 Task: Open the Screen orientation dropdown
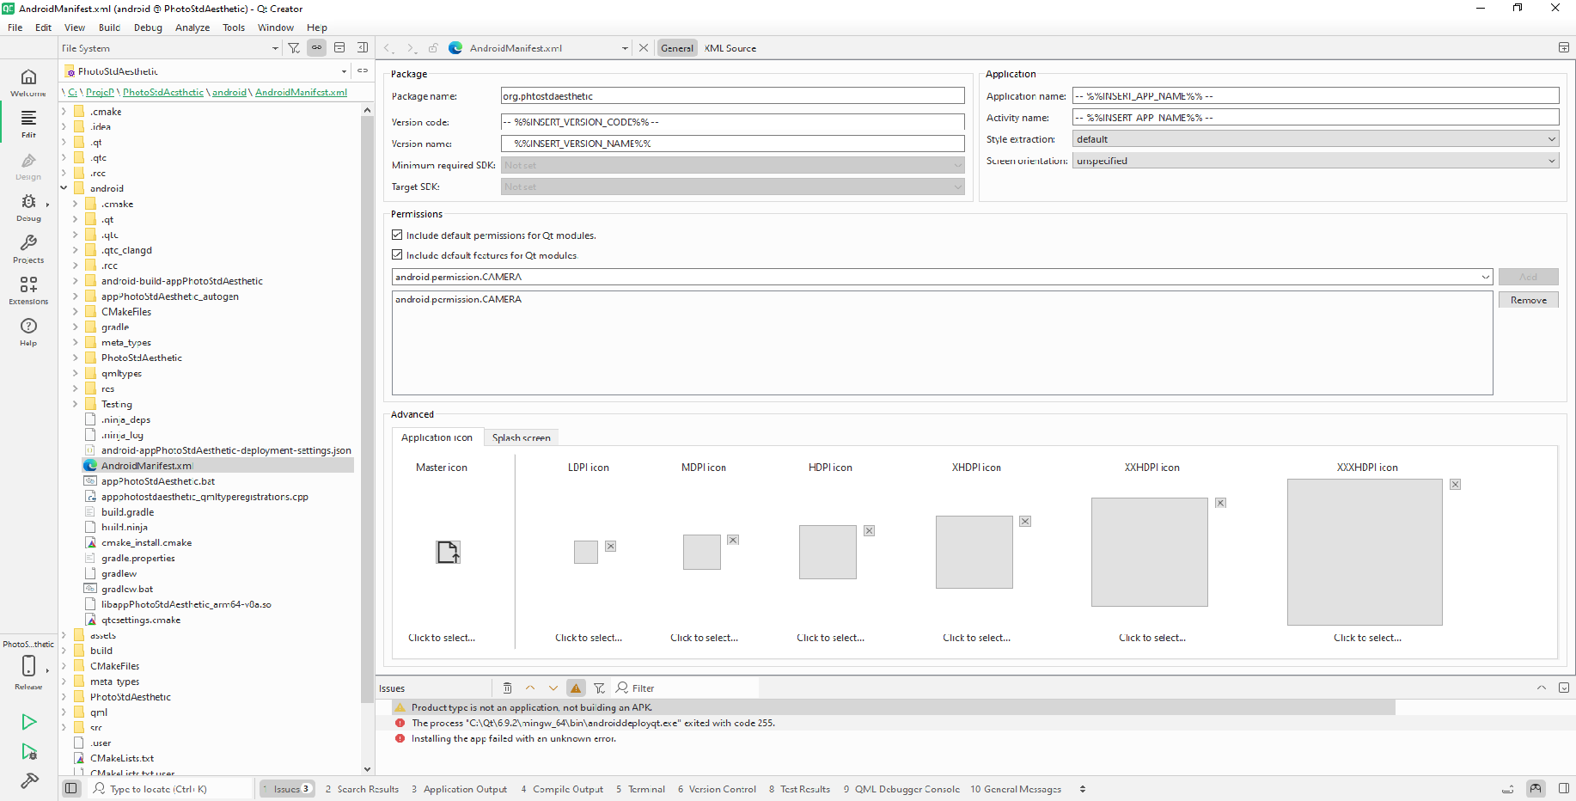[x=1316, y=161]
